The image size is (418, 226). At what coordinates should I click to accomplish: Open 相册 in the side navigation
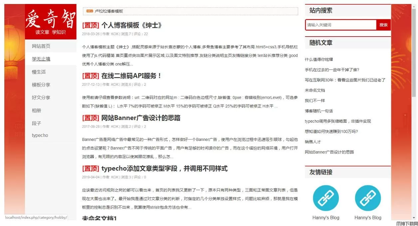37,110
